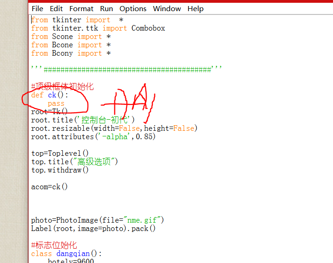Click the green hash-symbol separator string line

click(127, 70)
